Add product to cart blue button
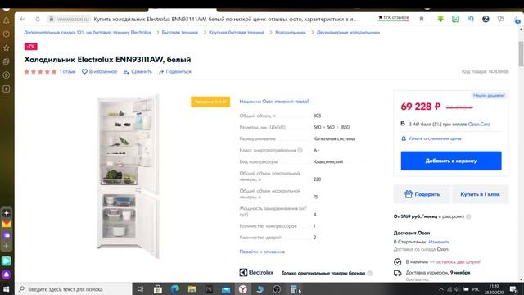524x295 pixels. pos(451,161)
